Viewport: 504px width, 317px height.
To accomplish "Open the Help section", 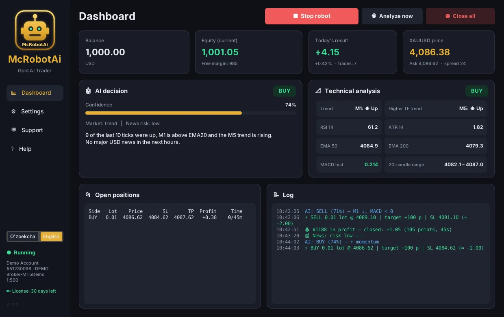I will [35, 149].
